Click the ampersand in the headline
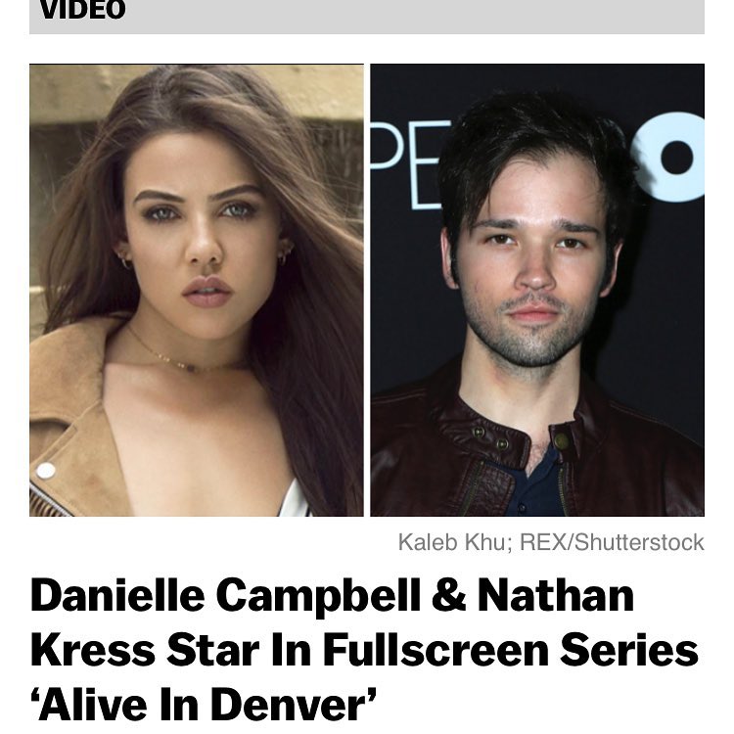The height and width of the screenshot is (734, 734). click(x=448, y=595)
